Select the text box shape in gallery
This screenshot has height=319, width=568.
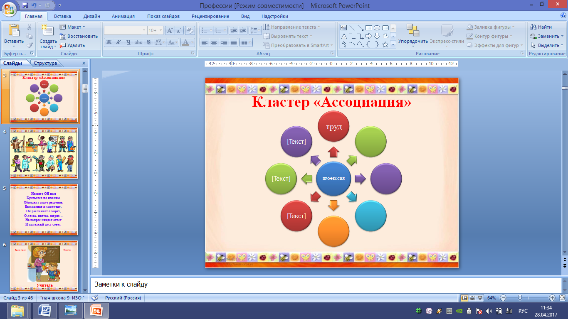pyautogui.click(x=344, y=28)
